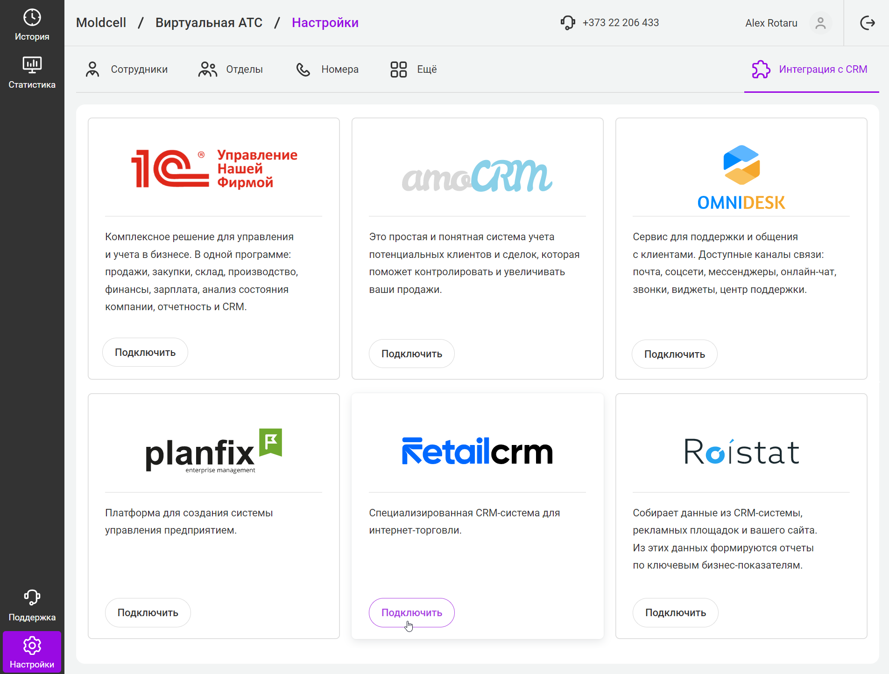Go to Moldcell breadcrumb
889x674 pixels.
pyautogui.click(x=101, y=23)
